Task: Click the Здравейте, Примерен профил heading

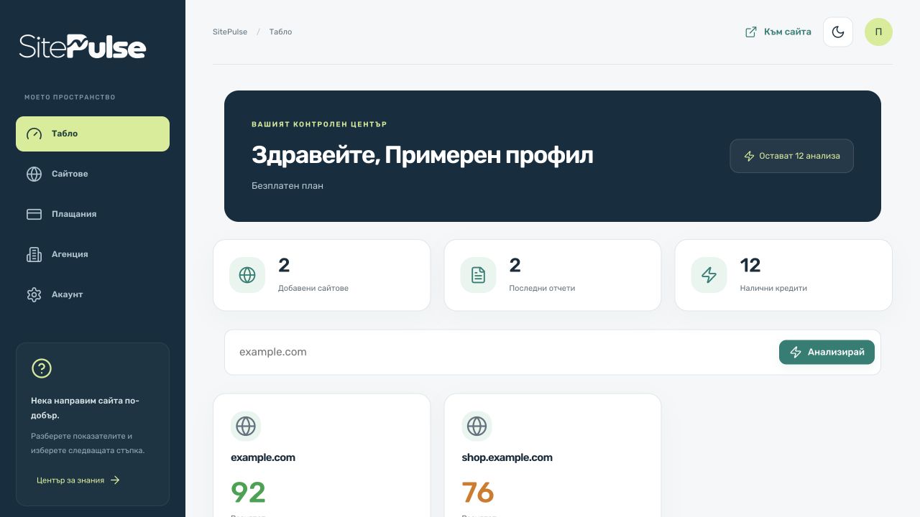Action: [423, 155]
